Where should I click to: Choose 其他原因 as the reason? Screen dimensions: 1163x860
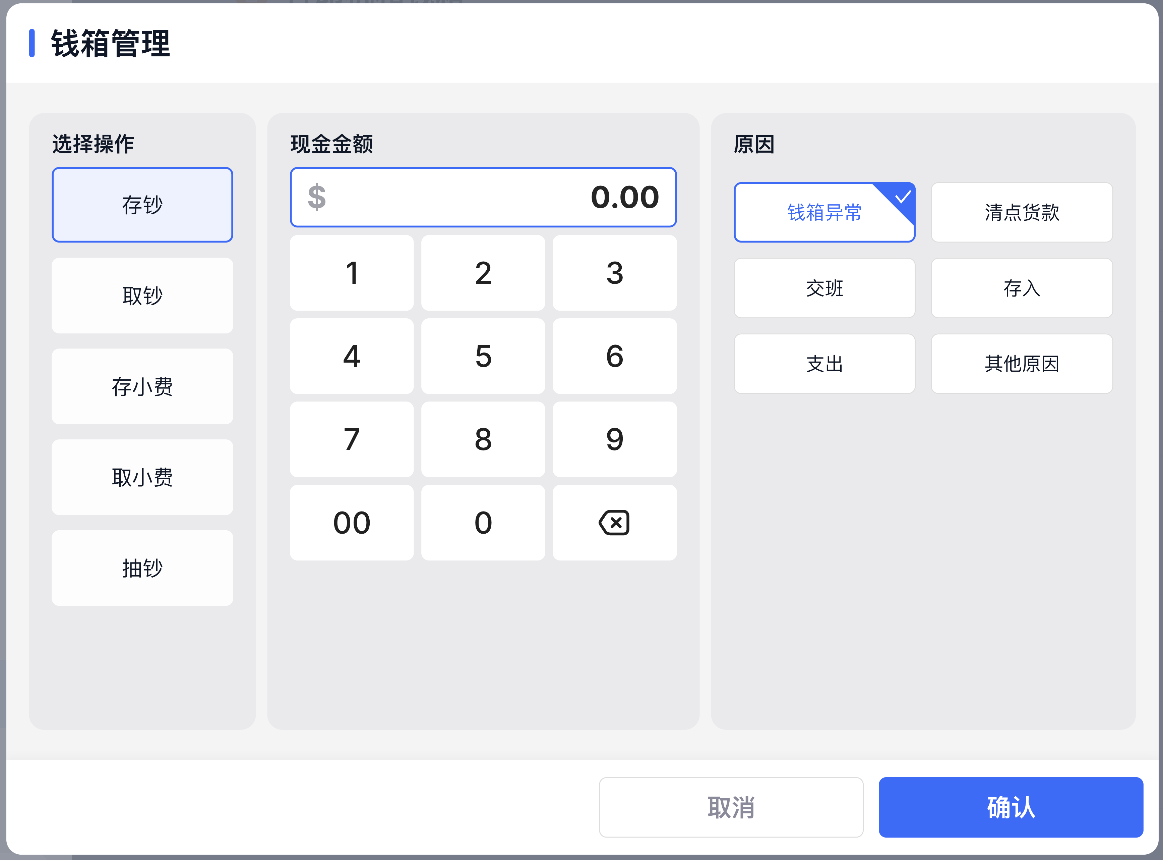[1021, 363]
